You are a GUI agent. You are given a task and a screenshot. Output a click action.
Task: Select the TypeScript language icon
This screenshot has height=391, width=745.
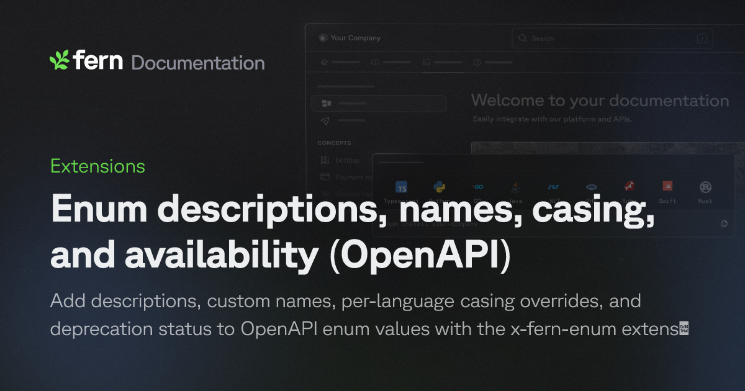(x=402, y=187)
